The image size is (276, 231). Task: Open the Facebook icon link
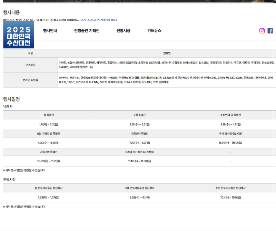(270, 31)
